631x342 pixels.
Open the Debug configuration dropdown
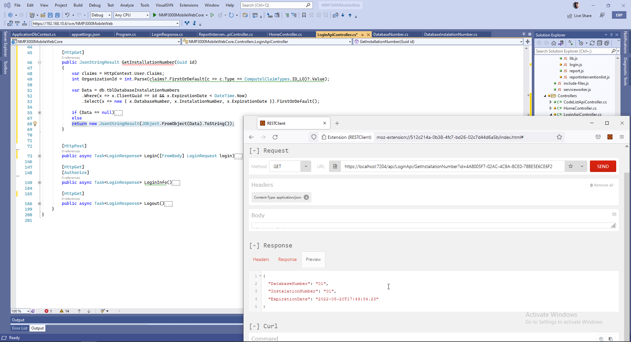pyautogui.click(x=101, y=15)
